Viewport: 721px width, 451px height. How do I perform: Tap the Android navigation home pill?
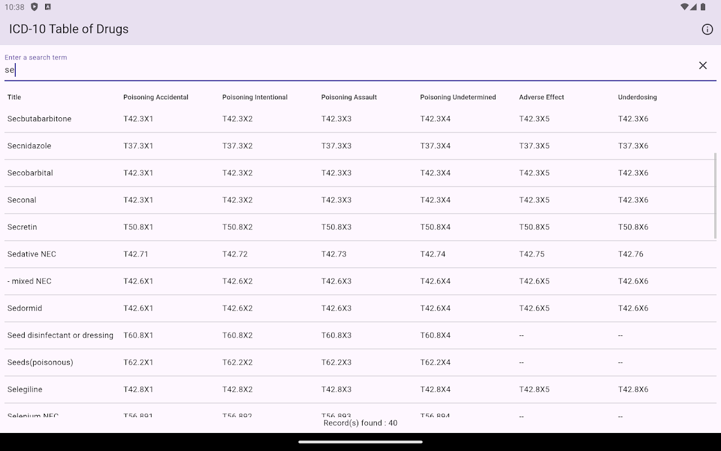360,442
